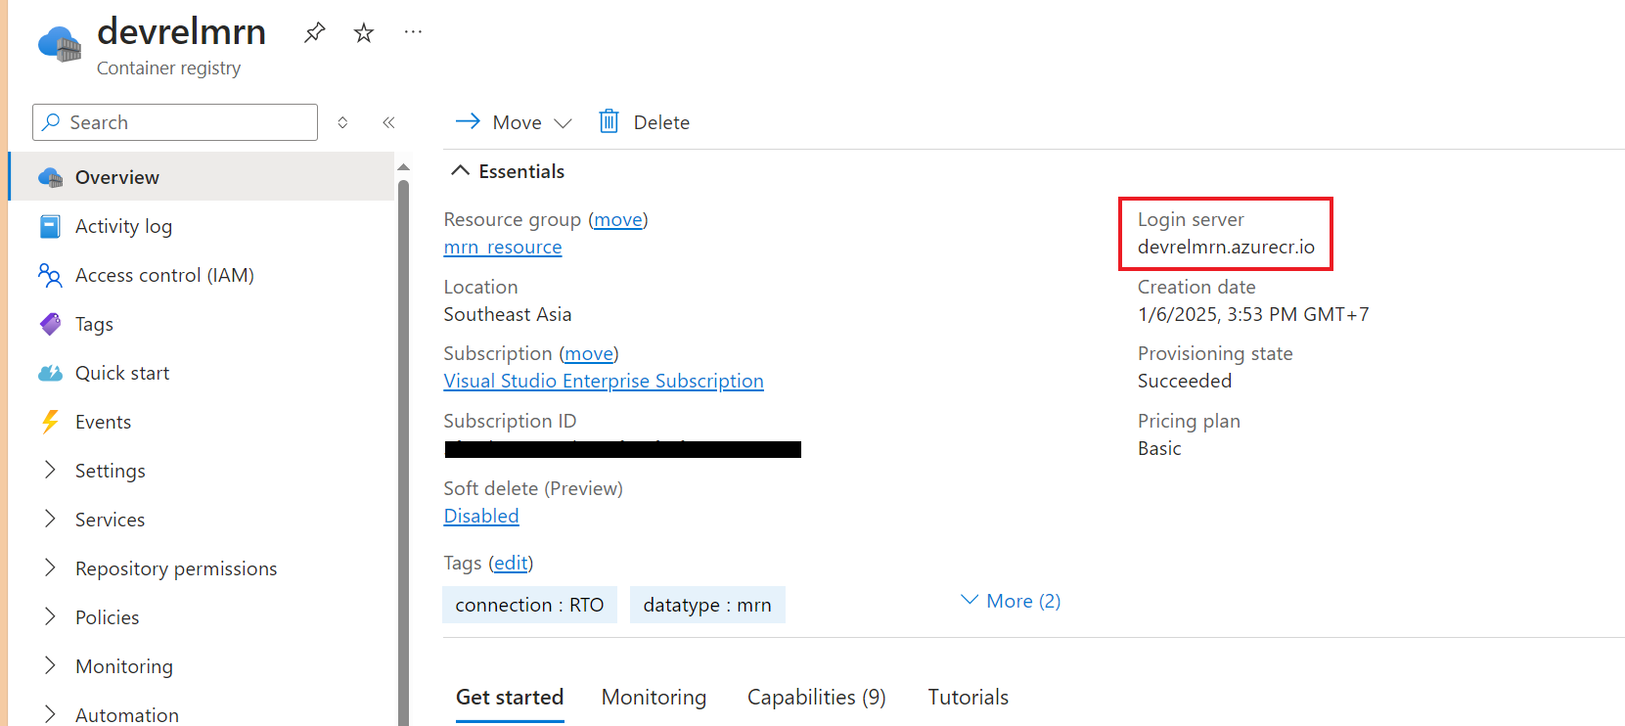Click the Delete trash can icon
1625x726 pixels.
click(609, 121)
